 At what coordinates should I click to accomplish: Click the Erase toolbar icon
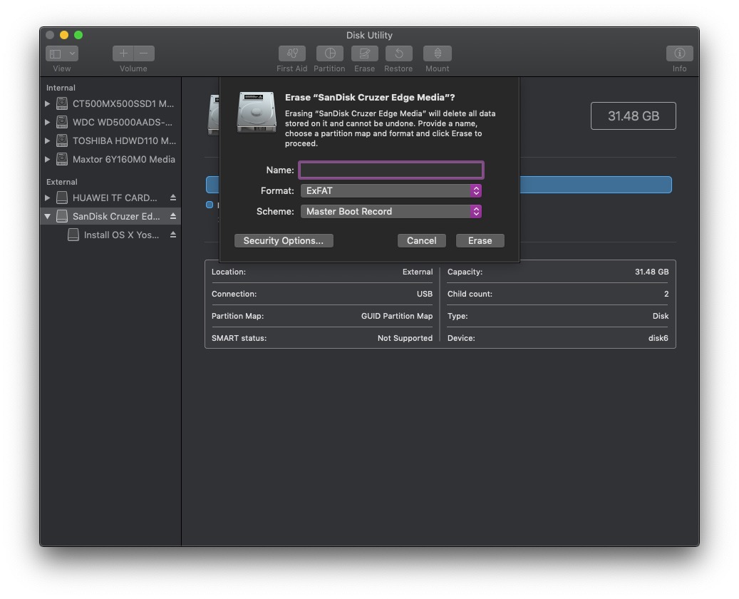click(364, 54)
